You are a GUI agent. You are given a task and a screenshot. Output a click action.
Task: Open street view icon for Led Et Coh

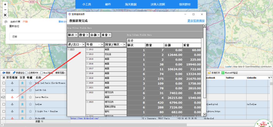pos(22,90)
